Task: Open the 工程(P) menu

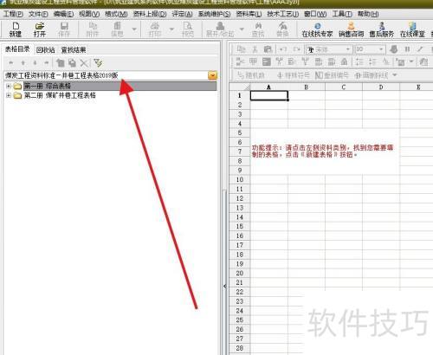Action: click(13, 14)
